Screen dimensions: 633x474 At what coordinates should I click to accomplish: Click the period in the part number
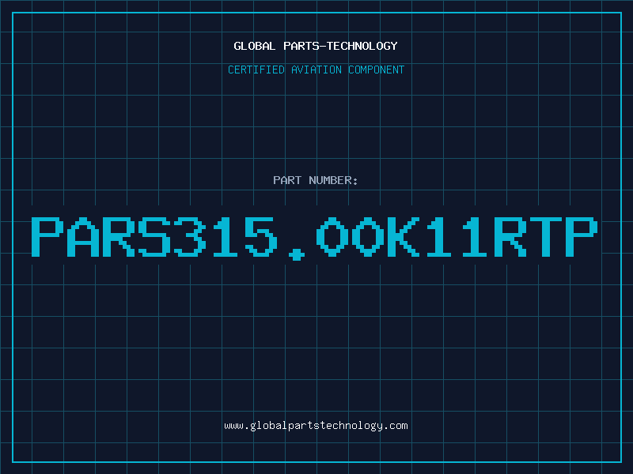coord(297,254)
